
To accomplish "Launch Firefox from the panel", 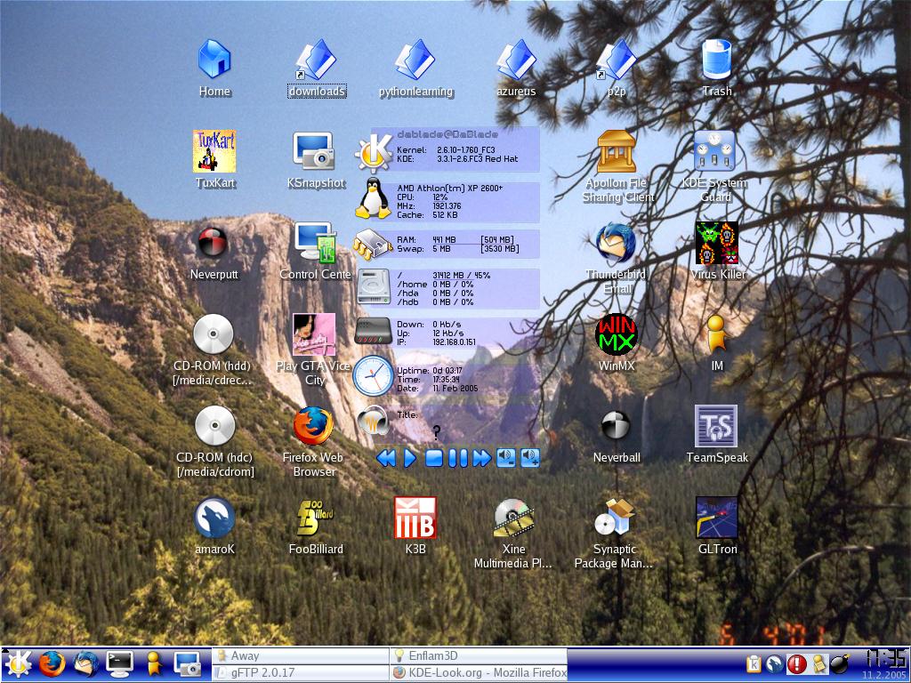I will [52, 663].
